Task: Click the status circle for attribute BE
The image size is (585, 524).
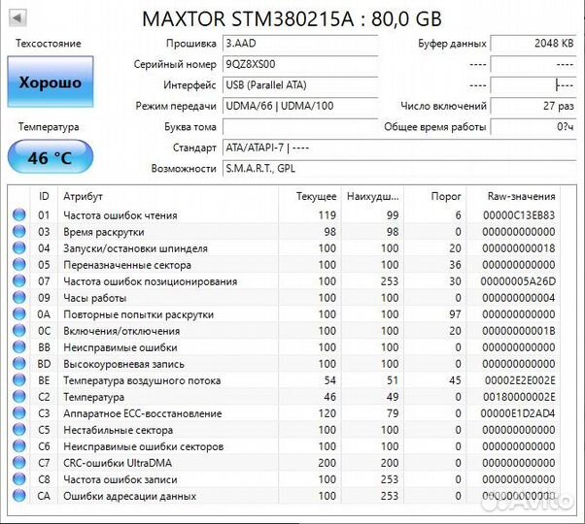Action: [x=19, y=379]
